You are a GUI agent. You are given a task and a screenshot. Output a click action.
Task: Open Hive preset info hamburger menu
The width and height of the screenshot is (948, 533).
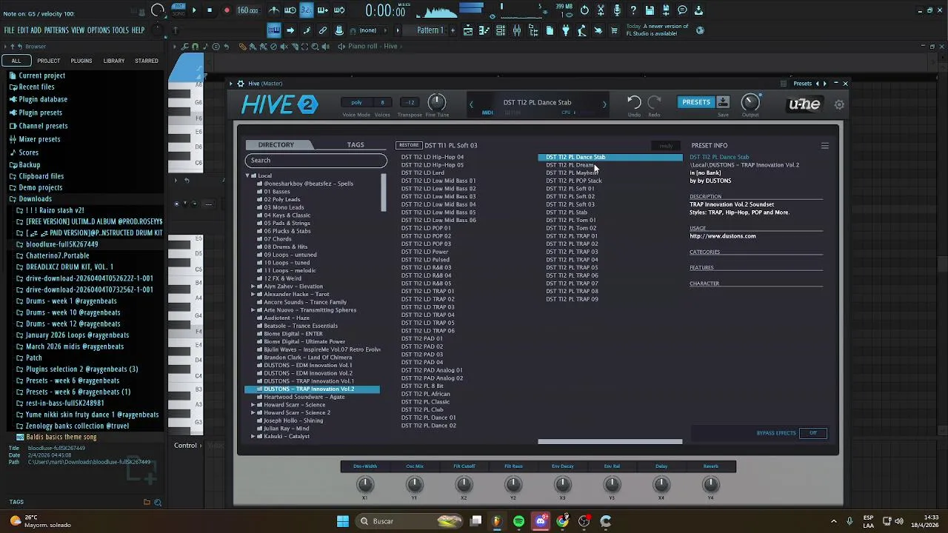(824, 146)
